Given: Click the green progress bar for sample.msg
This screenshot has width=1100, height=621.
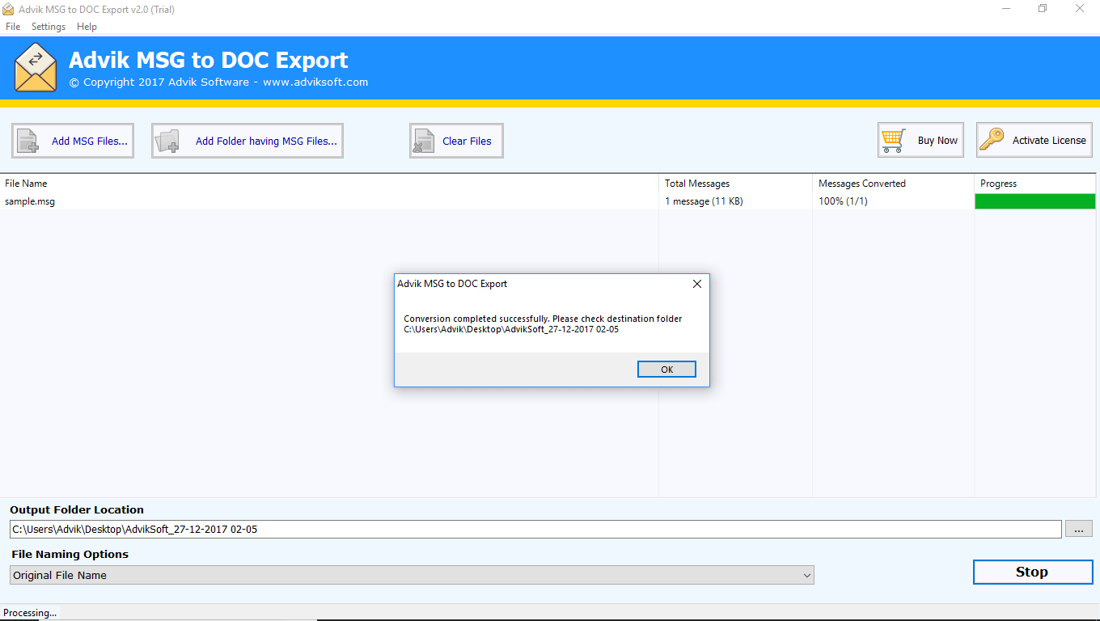Looking at the screenshot, I should pyautogui.click(x=1035, y=201).
